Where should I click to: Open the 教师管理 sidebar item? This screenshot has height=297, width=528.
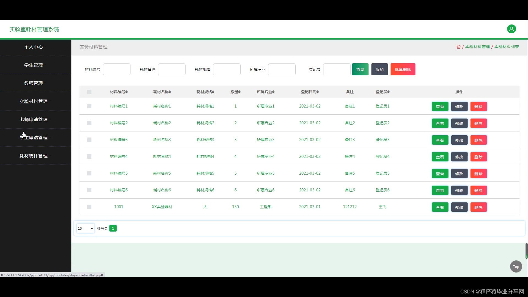[x=34, y=83]
